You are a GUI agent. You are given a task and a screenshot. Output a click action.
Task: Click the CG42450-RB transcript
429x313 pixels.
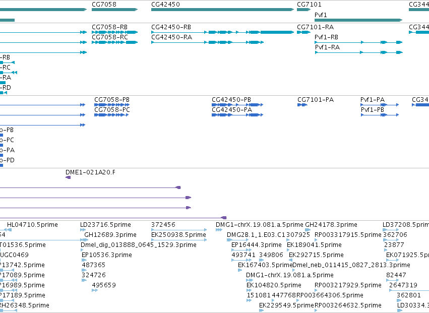coord(222,32)
